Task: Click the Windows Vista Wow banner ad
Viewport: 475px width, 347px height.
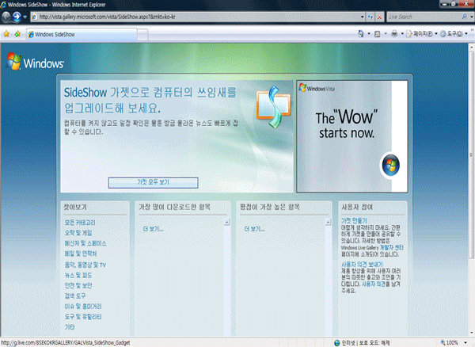Action: tap(351, 136)
